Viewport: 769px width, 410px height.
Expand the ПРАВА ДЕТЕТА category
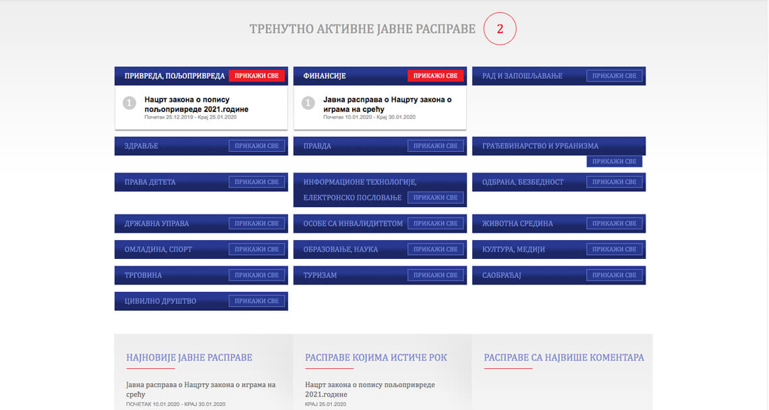(256, 182)
